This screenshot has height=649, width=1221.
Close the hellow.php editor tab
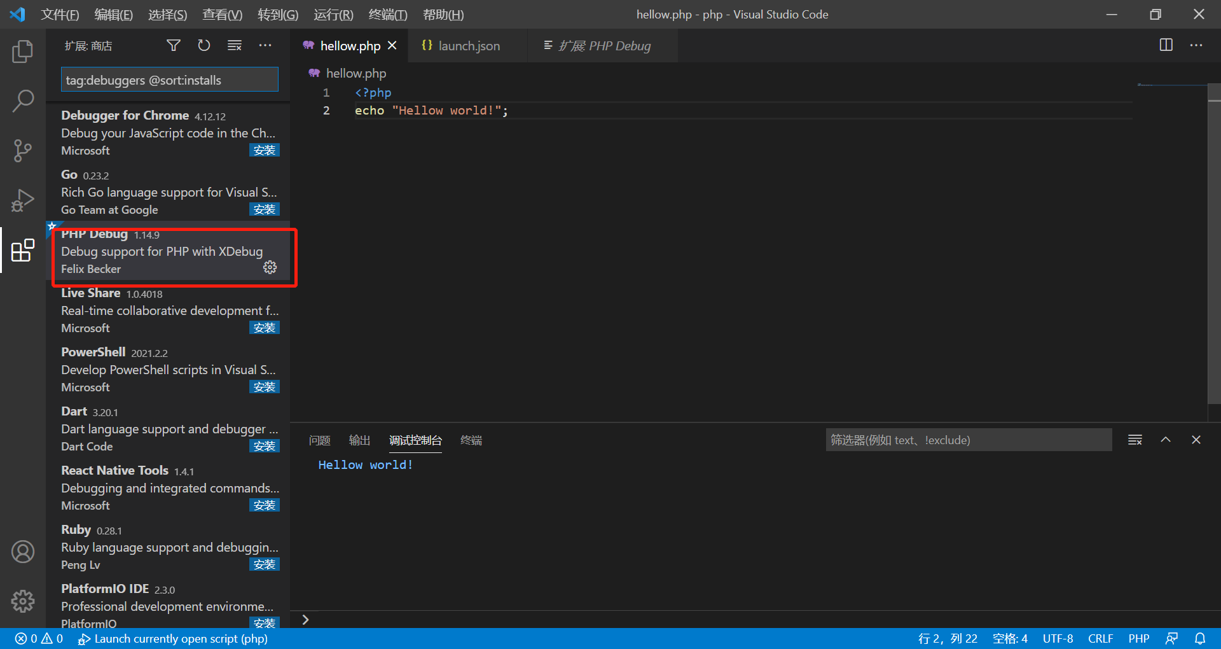click(x=392, y=45)
